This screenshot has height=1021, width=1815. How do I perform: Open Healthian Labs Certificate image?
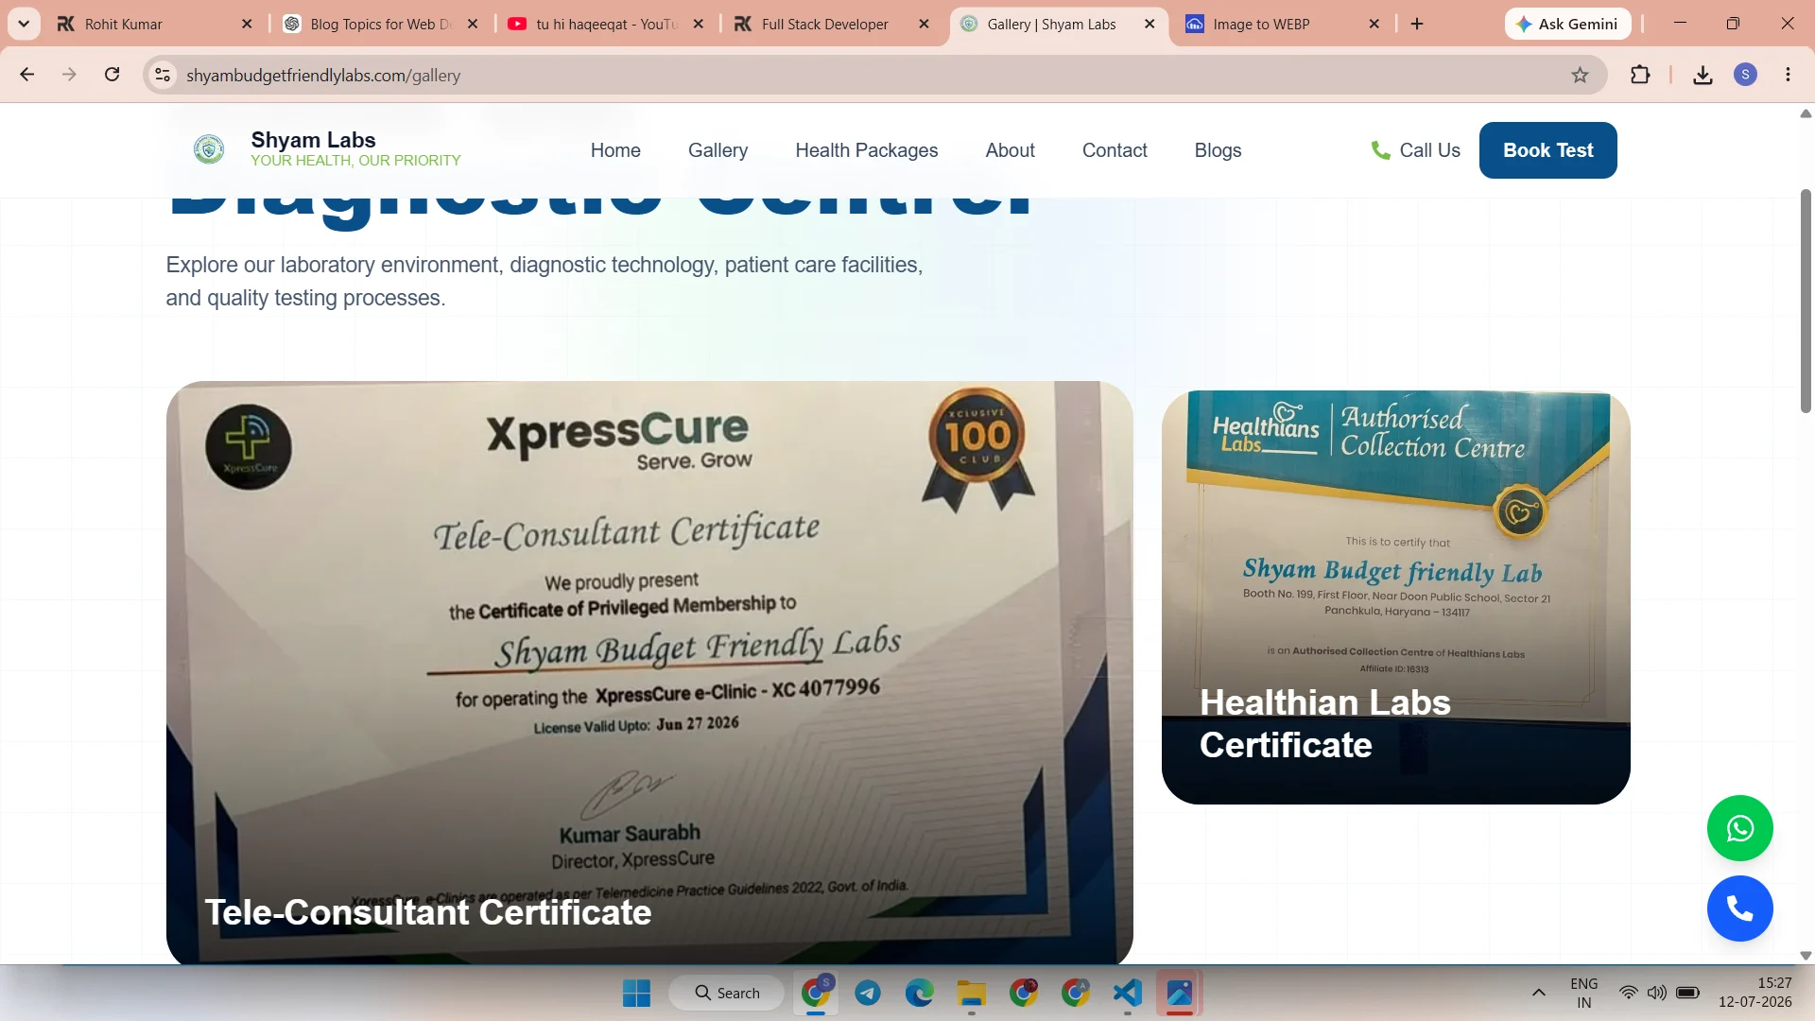1395,597
